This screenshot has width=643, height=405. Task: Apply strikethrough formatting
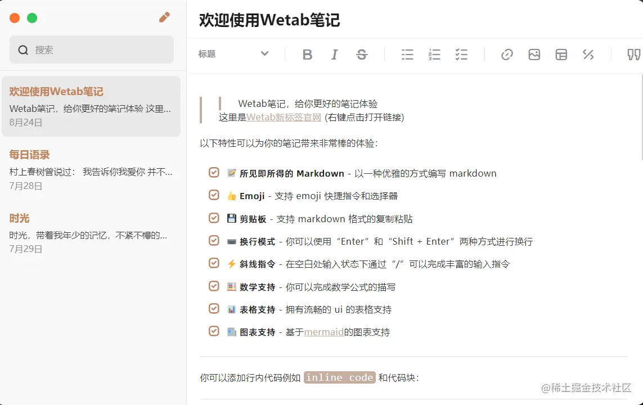362,55
